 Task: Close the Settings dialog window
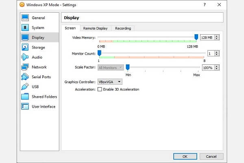click(x=219, y=4)
